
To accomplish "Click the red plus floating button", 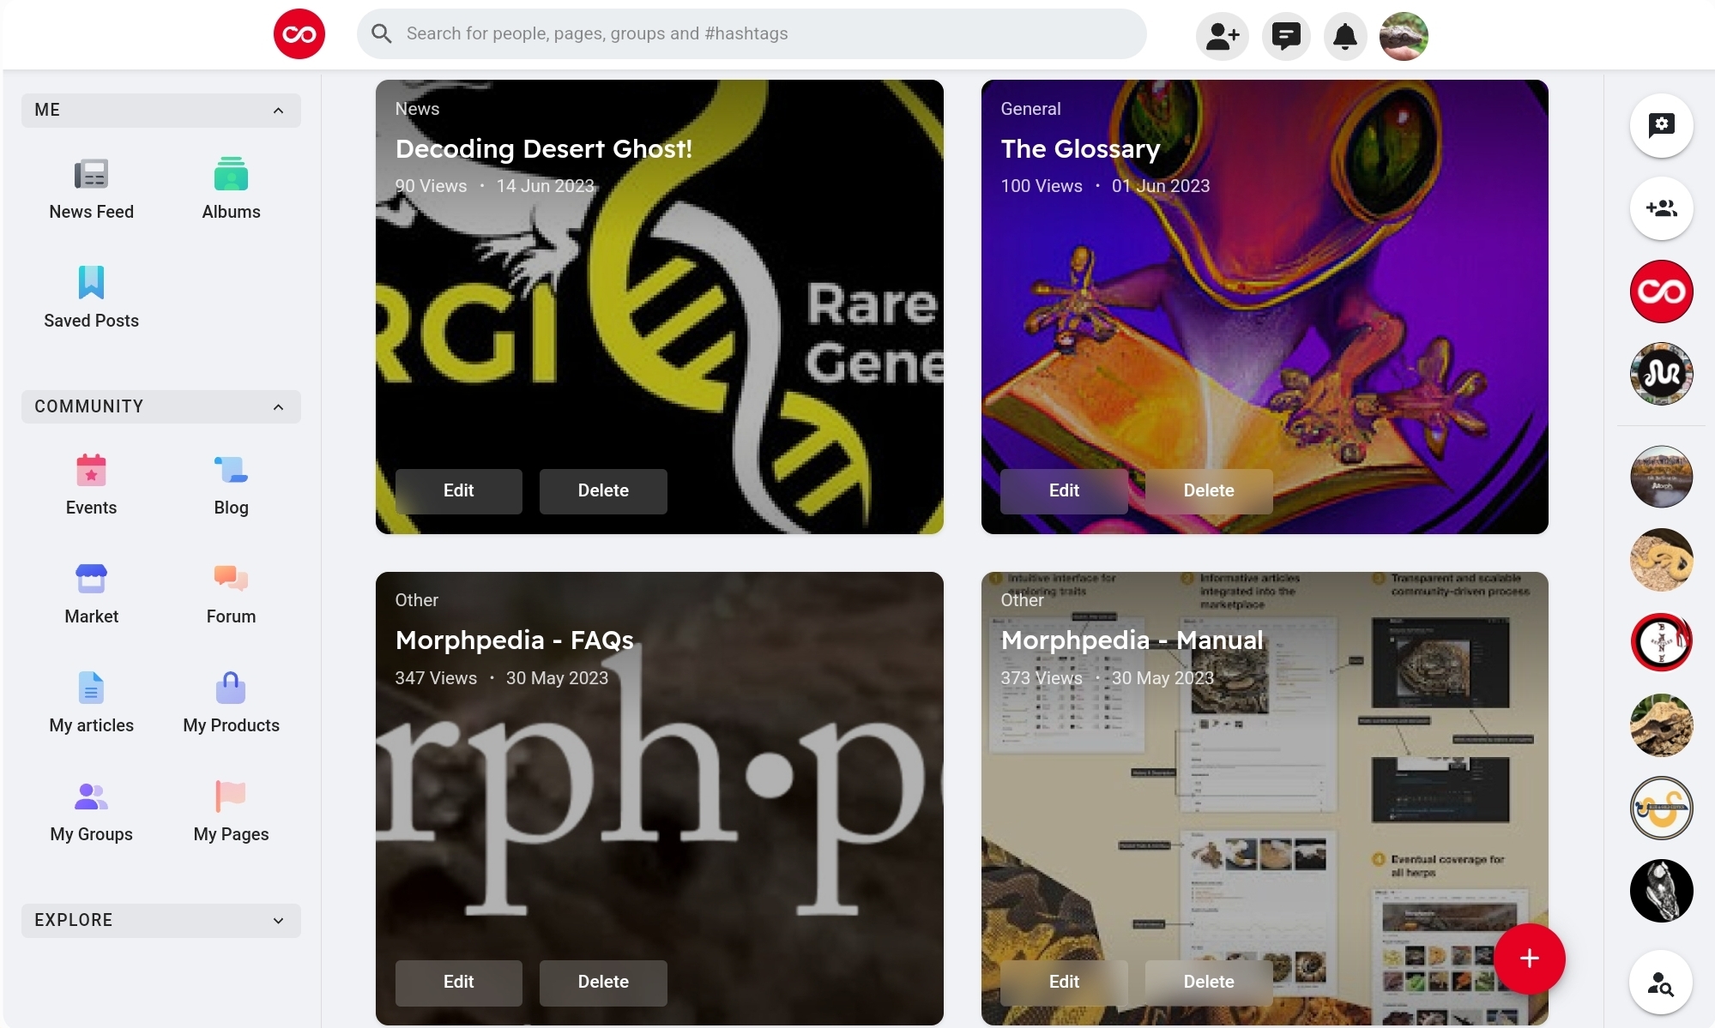I will [x=1529, y=959].
